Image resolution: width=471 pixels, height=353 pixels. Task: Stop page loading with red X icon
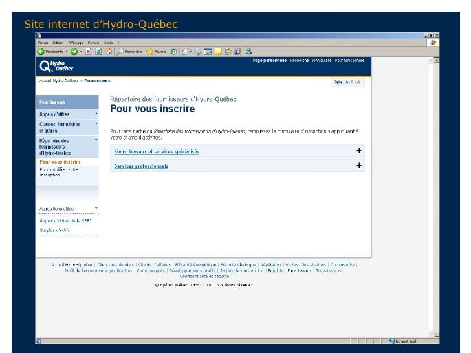tap(88, 52)
